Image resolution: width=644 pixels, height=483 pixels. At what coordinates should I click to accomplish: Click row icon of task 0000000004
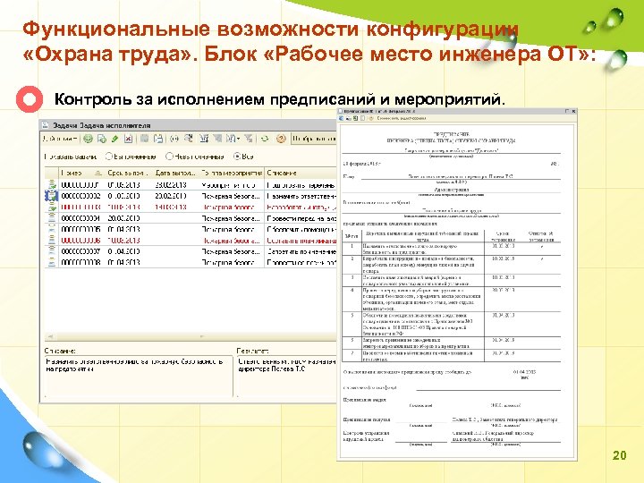coord(51,218)
